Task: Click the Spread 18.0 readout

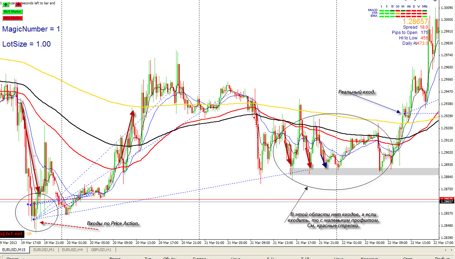Action: point(416,27)
